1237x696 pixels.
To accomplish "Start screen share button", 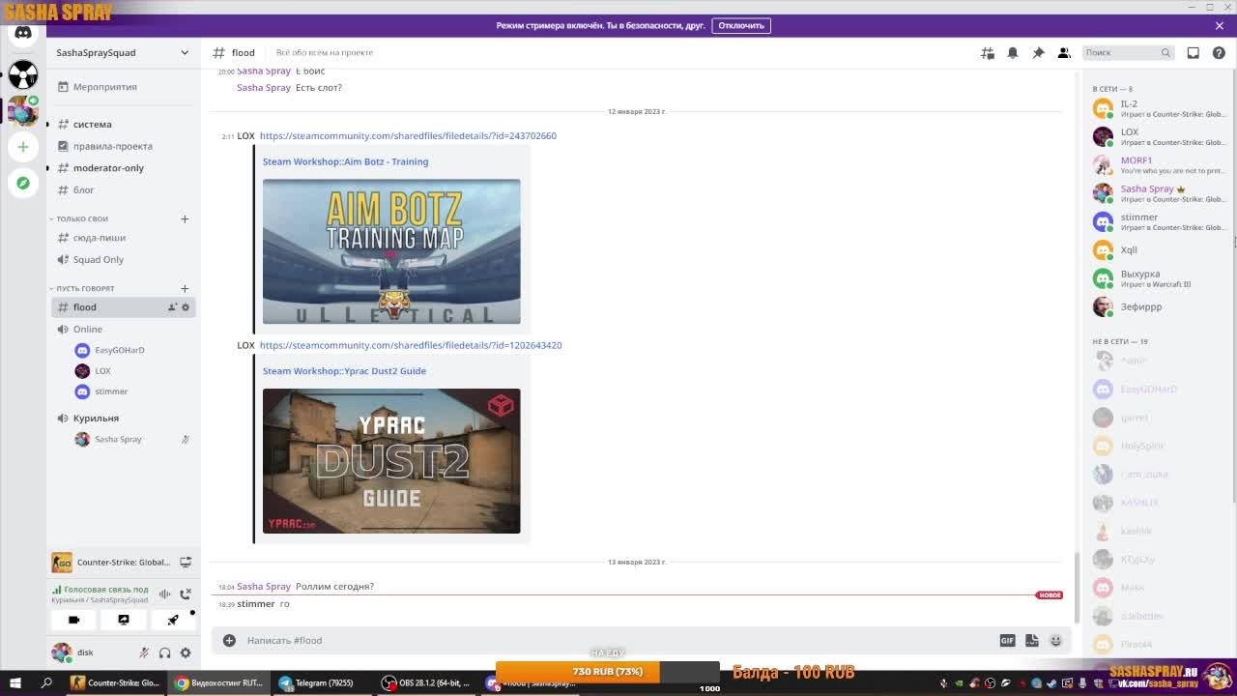I will pos(123,620).
